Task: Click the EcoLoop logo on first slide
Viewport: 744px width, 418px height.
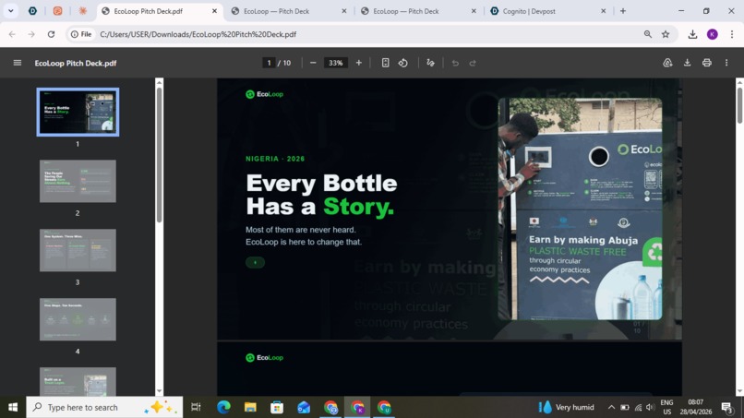Action: (x=264, y=94)
